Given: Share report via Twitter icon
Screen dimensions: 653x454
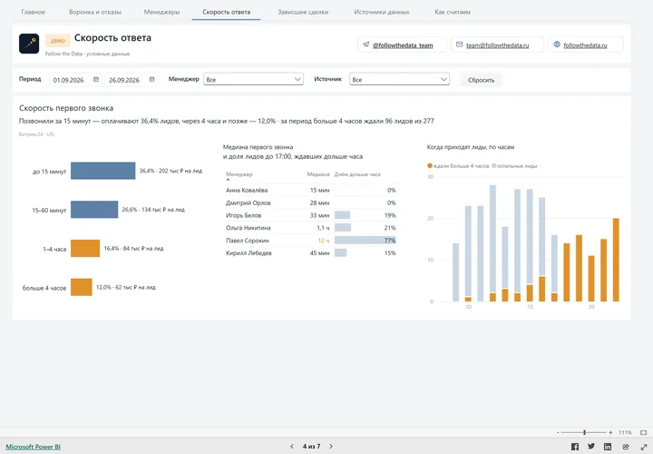Looking at the screenshot, I should (x=591, y=447).
